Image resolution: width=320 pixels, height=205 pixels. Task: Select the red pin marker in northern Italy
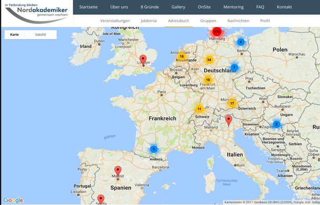229,121
